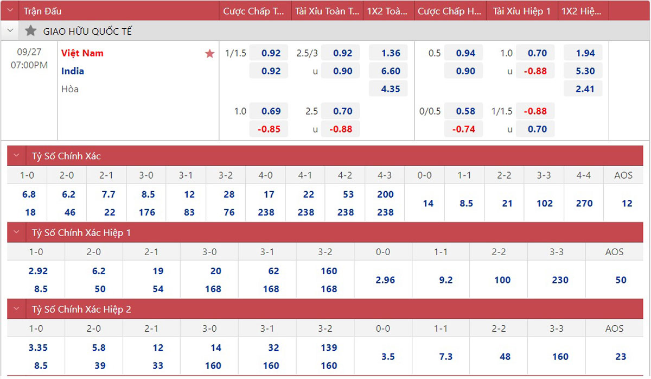The image size is (651, 379).
Task: Choose the 7.3 odds for second-half 1-1
Action: pos(446,357)
